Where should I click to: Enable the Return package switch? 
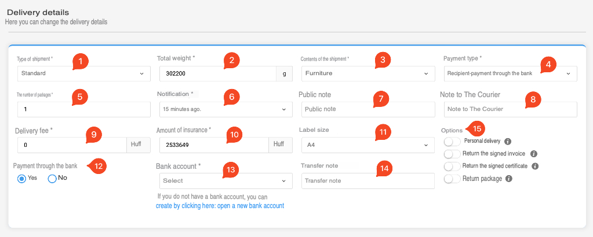pyautogui.click(x=452, y=179)
